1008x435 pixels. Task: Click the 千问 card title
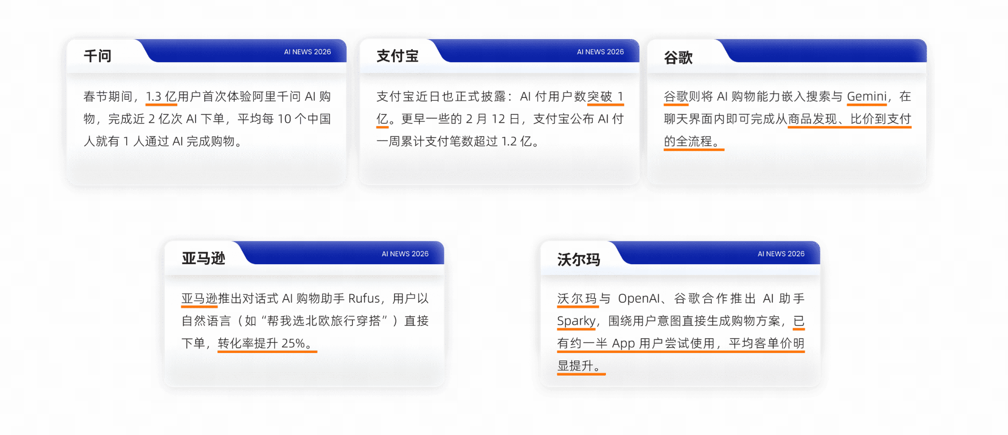pyautogui.click(x=97, y=56)
